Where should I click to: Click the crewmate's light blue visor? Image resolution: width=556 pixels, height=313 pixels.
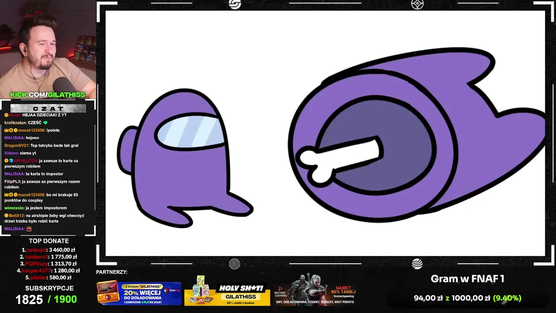coord(191,131)
